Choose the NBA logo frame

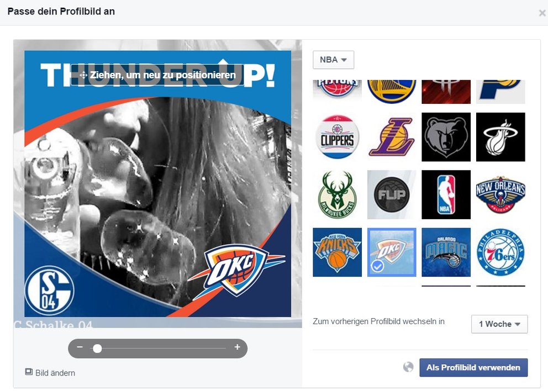pyautogui.click(x=446, y=194)
